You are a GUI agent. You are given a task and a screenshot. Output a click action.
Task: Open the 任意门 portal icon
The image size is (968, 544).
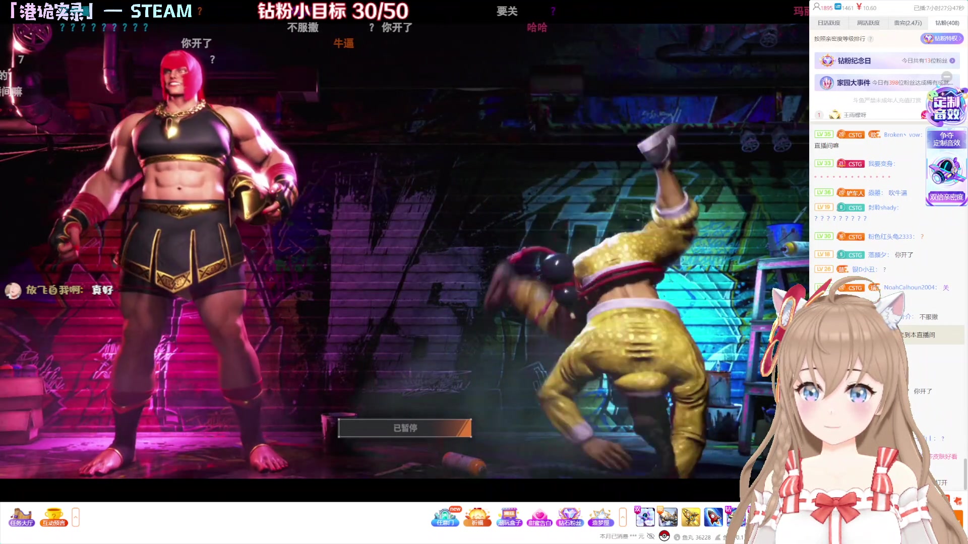coord(446,517)
